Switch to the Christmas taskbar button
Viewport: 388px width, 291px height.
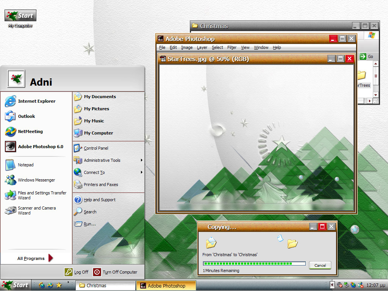tap(105, 285)
